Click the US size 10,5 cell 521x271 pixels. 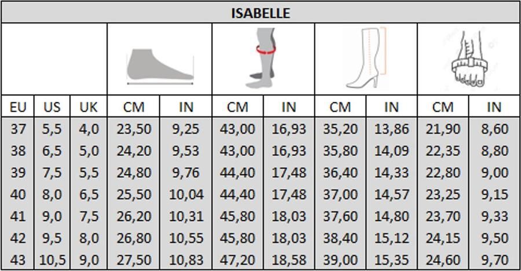pos(52,261)
